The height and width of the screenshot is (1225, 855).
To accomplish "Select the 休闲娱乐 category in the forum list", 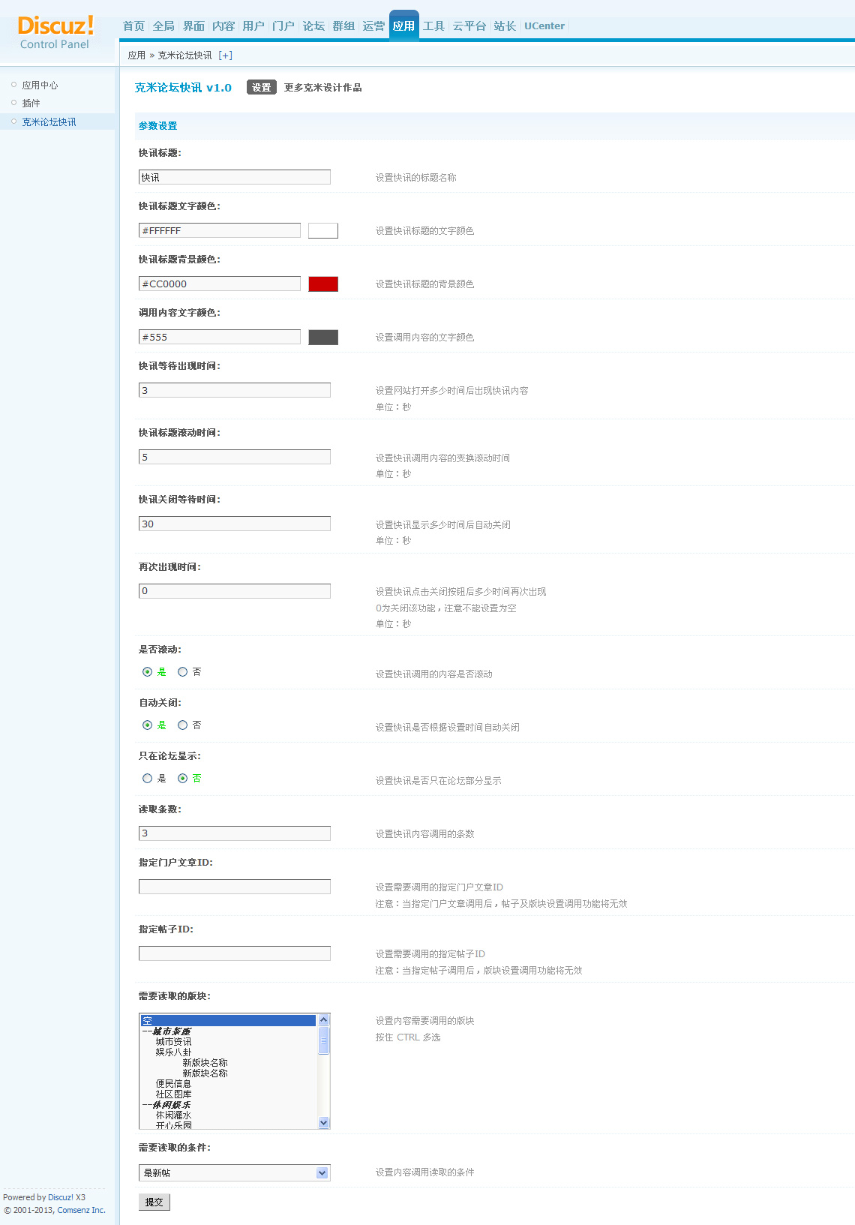I will click(228, 1105).
